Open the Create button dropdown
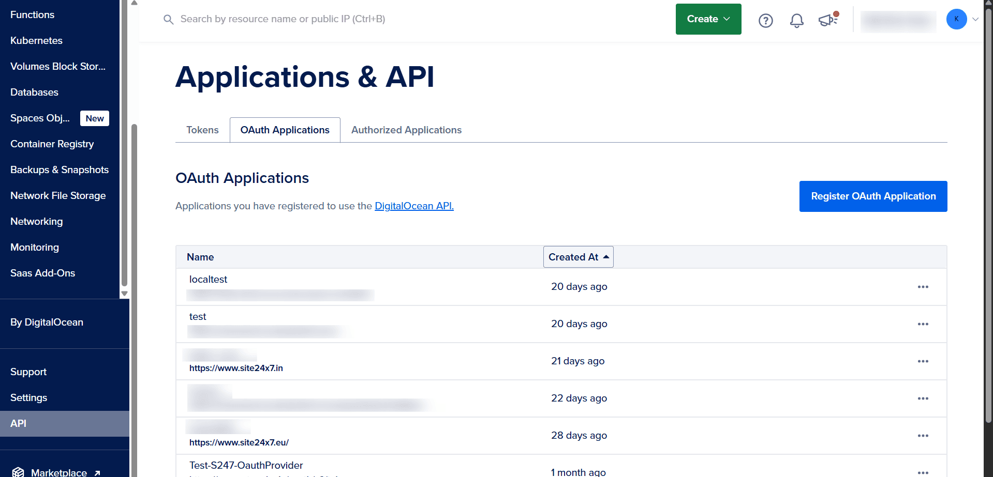The image size is (993, 477). (x=708, y=19)
